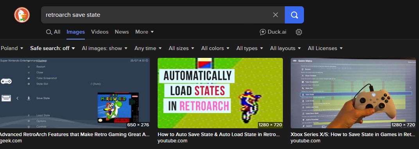This screenshot has height=149, width=419.
Task: Open search settings gear
Action: 299,32
